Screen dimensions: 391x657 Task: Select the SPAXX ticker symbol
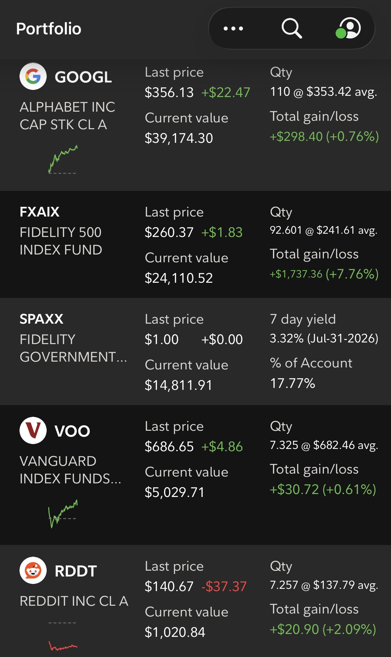pyautogui.click(x=41, y=319)
